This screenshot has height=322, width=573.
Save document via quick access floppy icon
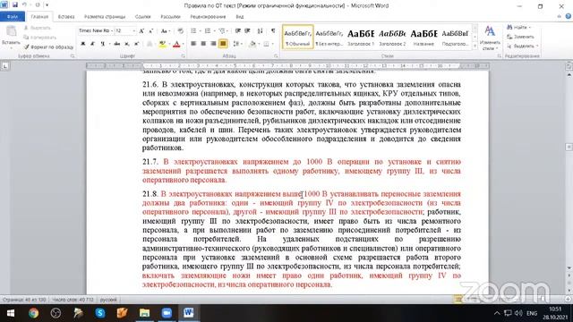click(x=15, y=4)
